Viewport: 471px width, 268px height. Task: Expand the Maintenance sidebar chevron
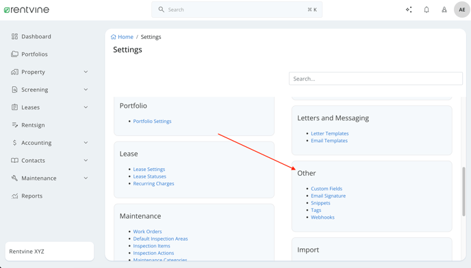86,178
